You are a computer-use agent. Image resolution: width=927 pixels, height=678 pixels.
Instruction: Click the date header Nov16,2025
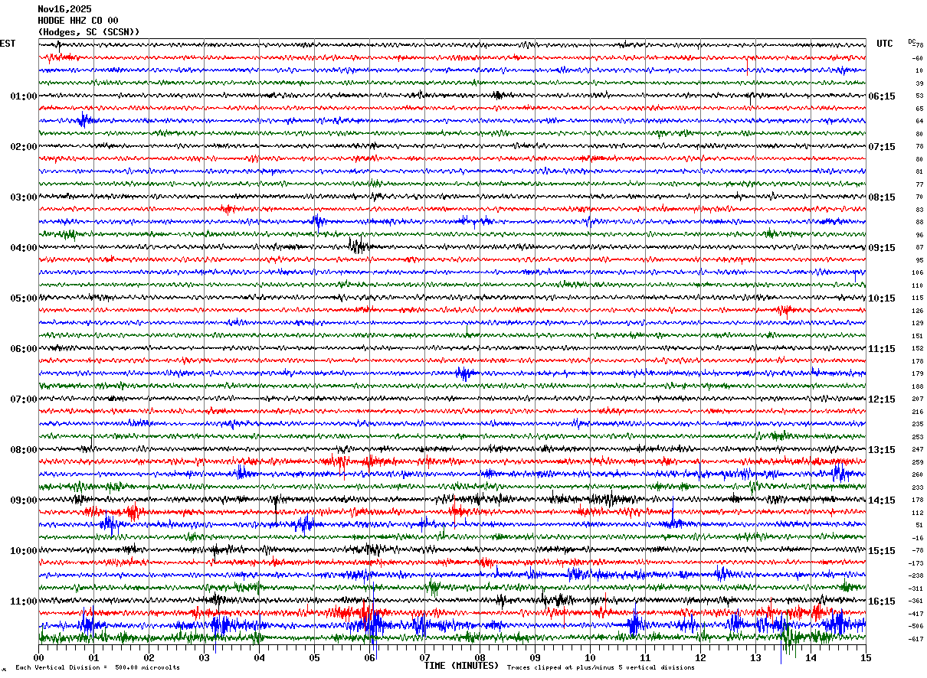coord(64,9)
